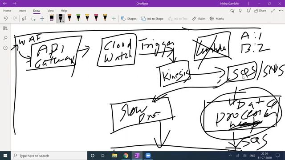The height and width of the screenshot is (160, 285).
Task: Change the ENG input language
Action: tap(252, 156)
